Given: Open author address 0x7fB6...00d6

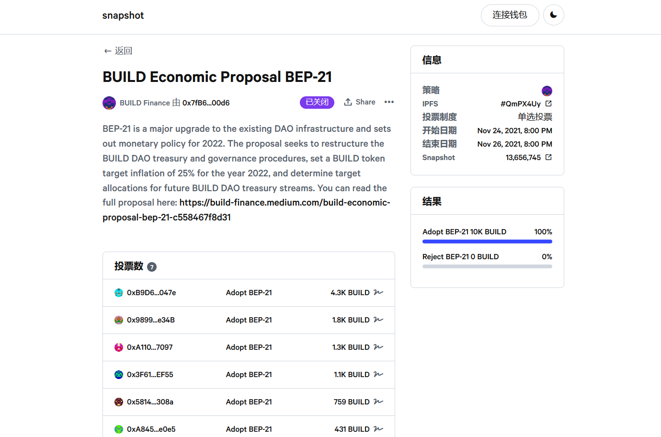Looking at the screenshot, I should coord(206,103).
